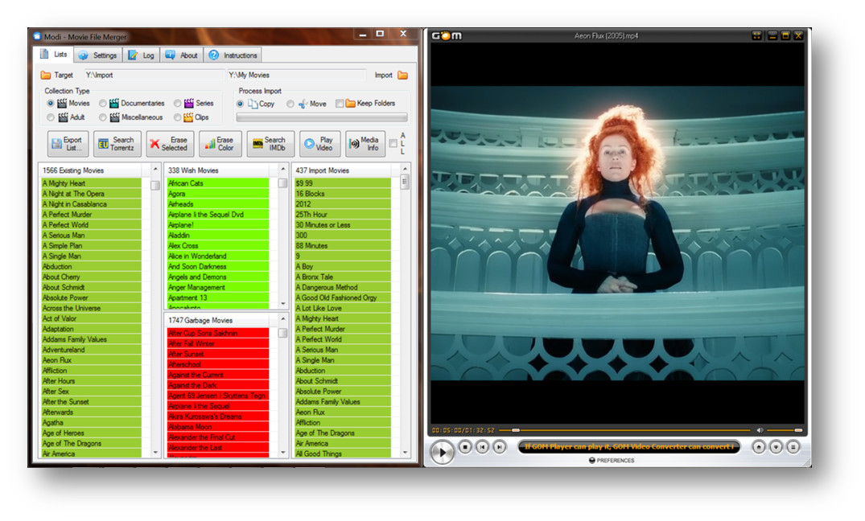The height and width of the screenshot is (521, 865).
Task: Select 'A Serious Man' in Existing Movies
Action: [x=91, y=236]
